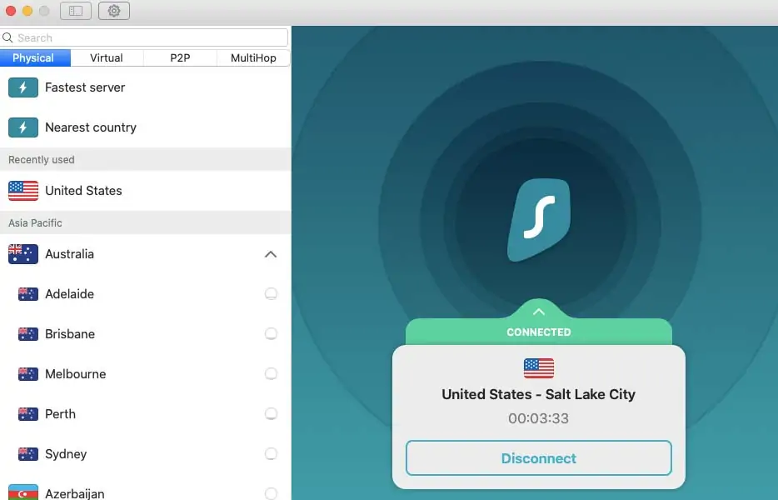This screenshot has height=500, width=778.
Task: Select the Brisbane radio button
Action: [x=271, y=333]
